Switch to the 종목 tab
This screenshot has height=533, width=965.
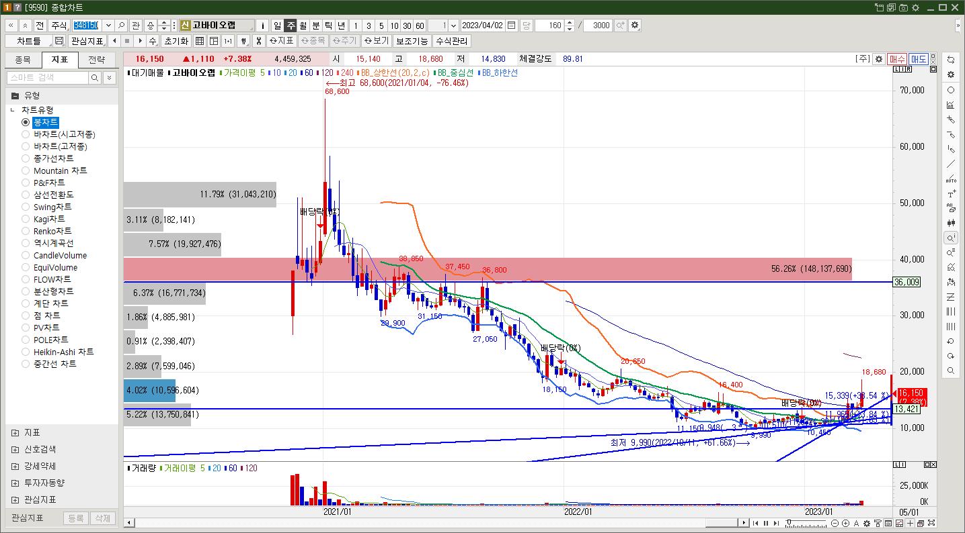click(x=23, y=60)
